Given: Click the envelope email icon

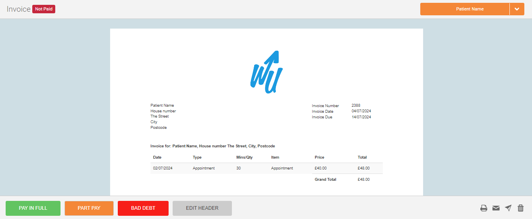Looking at the screenshot, I should click(496, 208).
